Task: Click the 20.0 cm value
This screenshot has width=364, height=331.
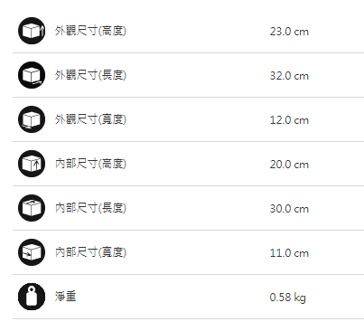Action: coord(289,165)
